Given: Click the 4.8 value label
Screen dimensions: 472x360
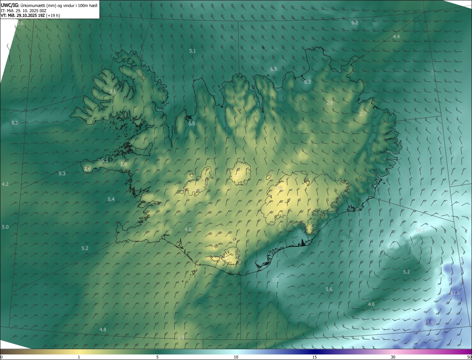Looking at the screenshot, I should [x=103, y=330].
